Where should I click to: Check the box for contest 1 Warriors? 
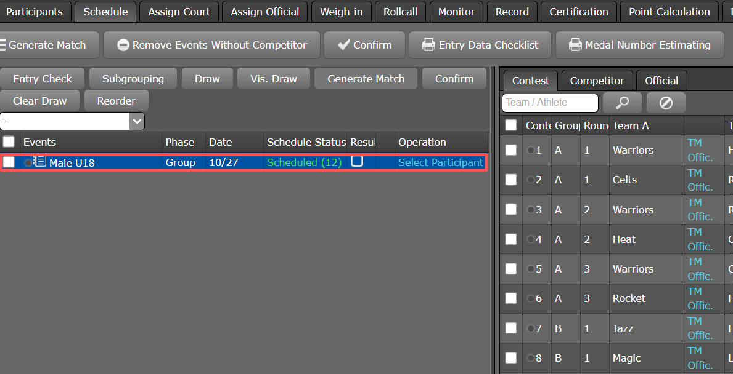(x=511, y=150)
